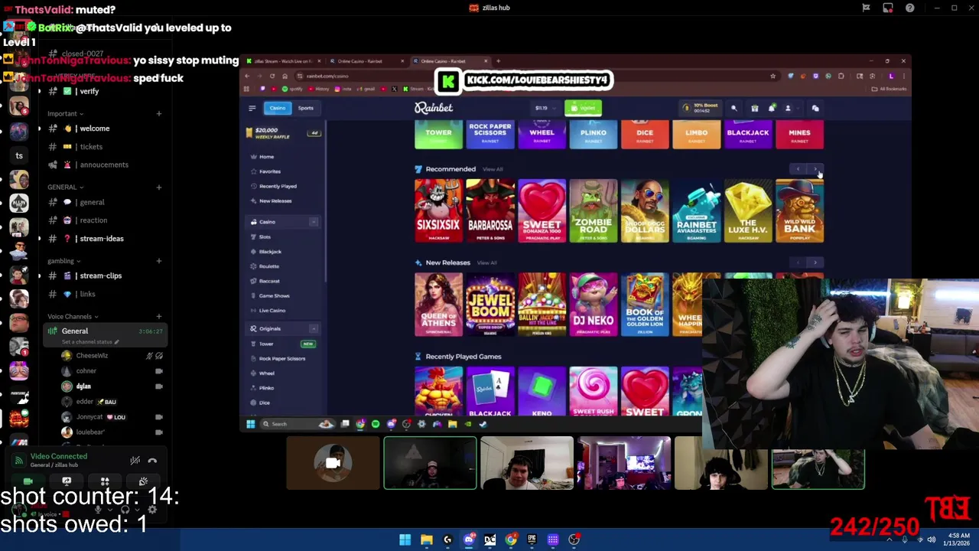Open the Rainbet gift rewards icon
This screenshot has width=979, height=551.
pyautogui.click(x=754, y=108)
